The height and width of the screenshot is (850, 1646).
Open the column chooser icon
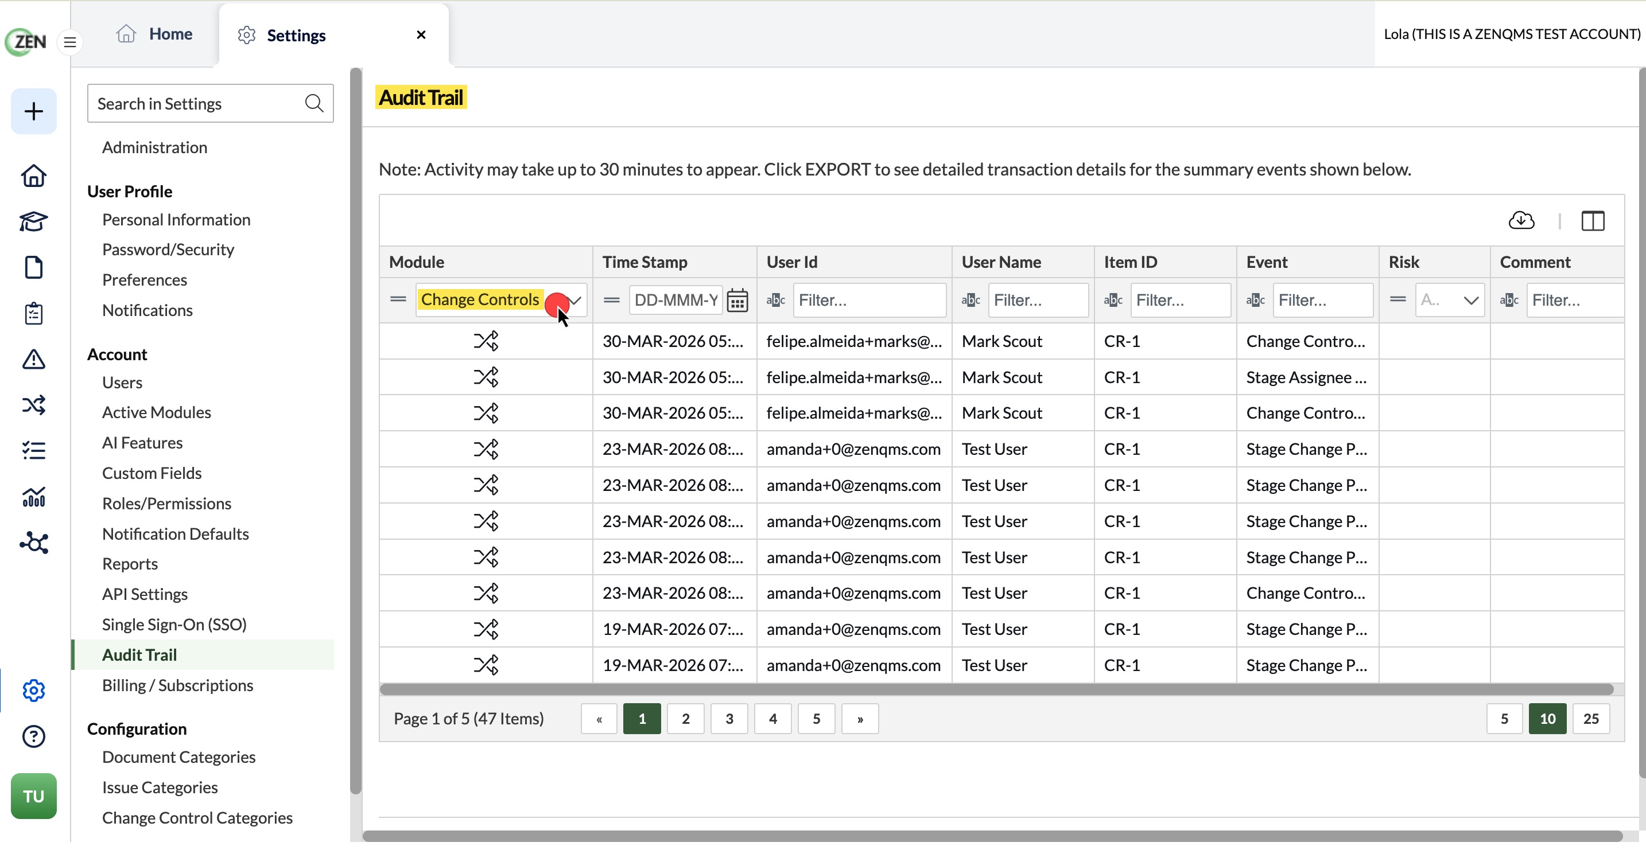coord(1594,221)
